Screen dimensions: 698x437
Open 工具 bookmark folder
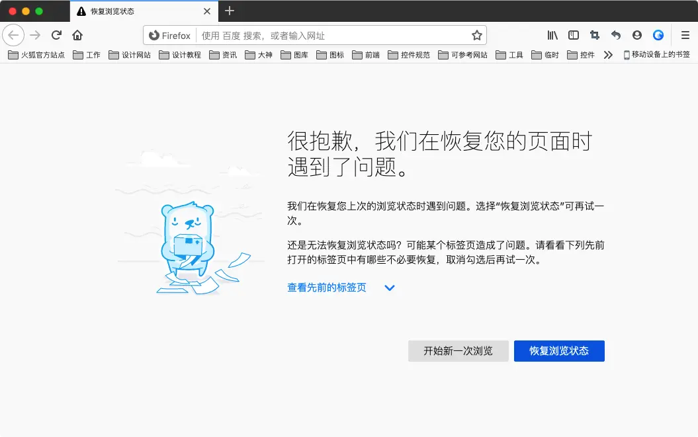click(509, 55)
